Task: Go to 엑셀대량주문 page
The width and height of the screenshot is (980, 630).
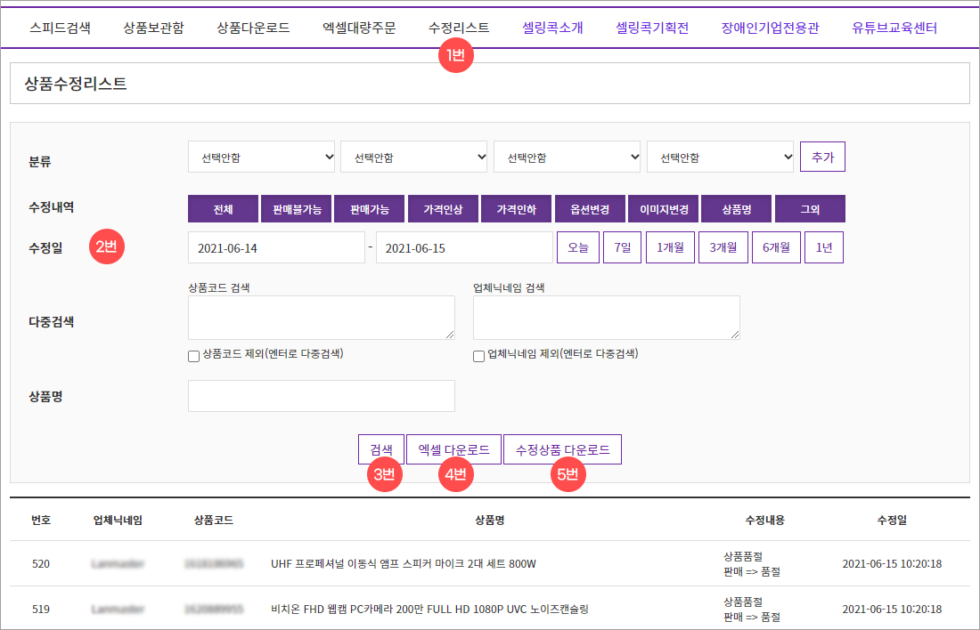Action: (x=356, y=28)
